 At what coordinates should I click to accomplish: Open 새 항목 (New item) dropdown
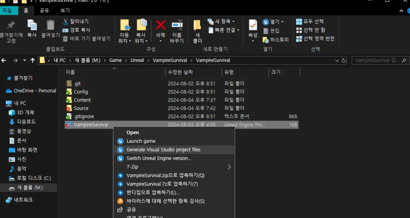(221, 21)
